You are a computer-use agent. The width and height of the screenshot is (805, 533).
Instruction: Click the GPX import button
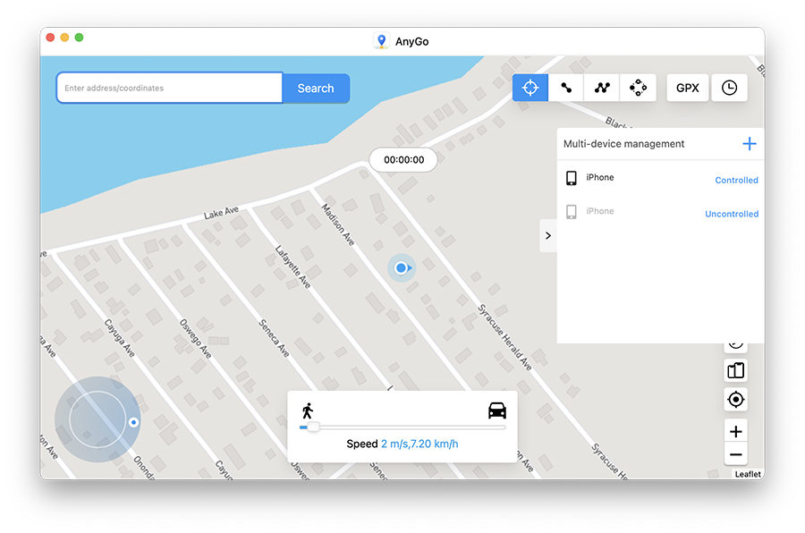tap(687, 88)
